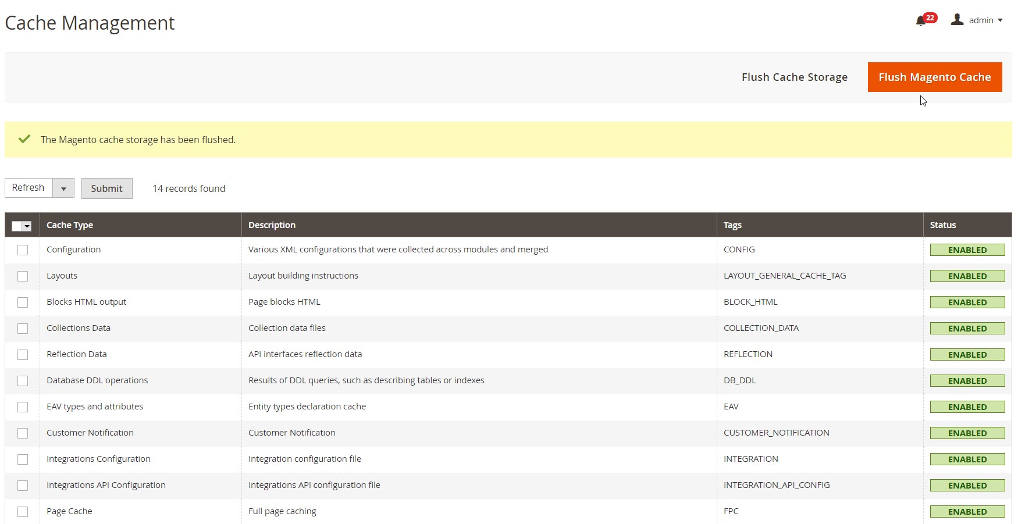Open the select-all dropdown in table header
The image size is (1018, 524).
(x=27, y=226)
